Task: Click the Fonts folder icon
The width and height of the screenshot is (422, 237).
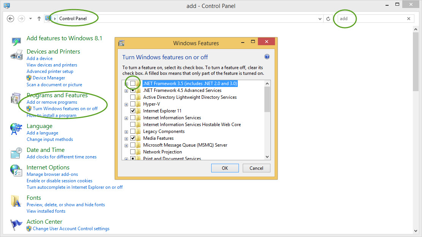Action: pos(16,201)
